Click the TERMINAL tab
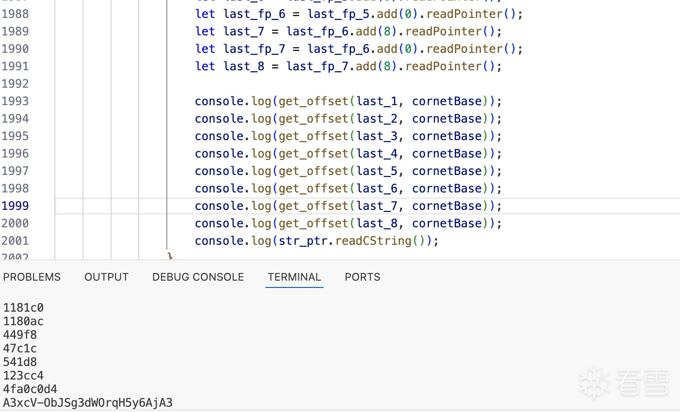The width and height of the screenshot is (680, 412). point(294,277)
